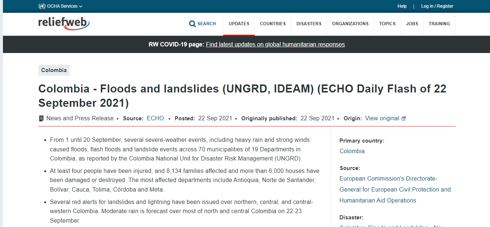Open the European Commission's Directorate-General source link

395,189
